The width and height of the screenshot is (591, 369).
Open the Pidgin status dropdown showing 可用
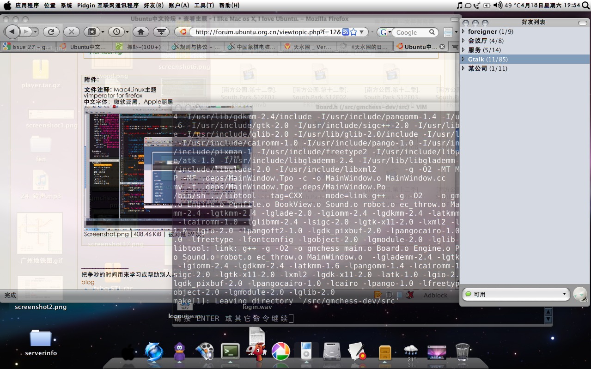(x=516, y=294)
